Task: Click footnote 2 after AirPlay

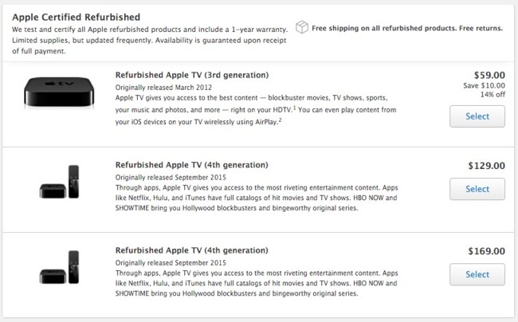Action: pyautogui.click(x=280, y=120)
